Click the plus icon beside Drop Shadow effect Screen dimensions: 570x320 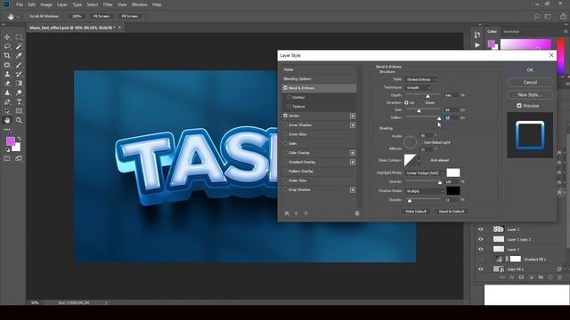[x=353, y=189]
